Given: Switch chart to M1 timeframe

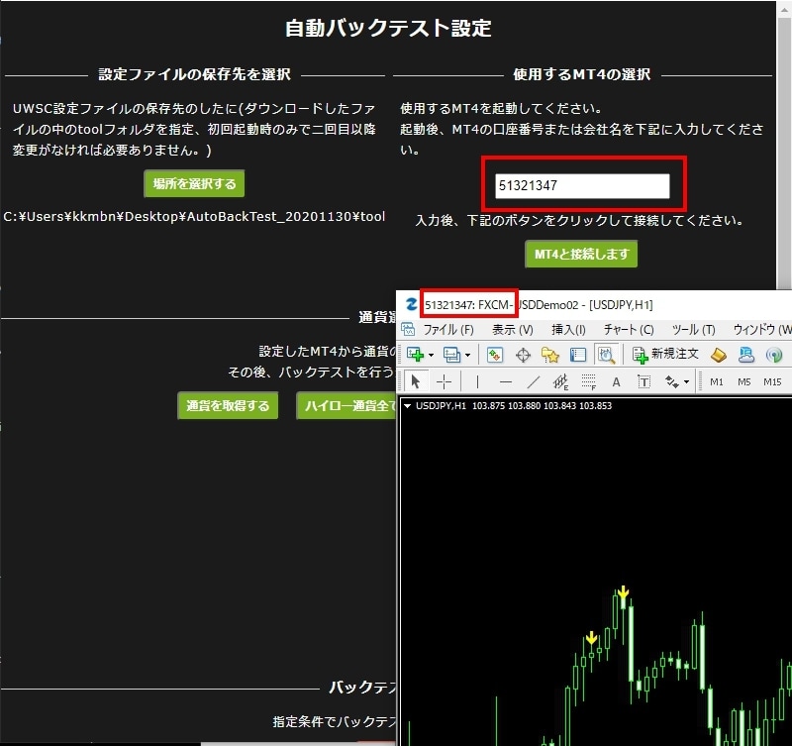Looking at the screenshot, I should 716,382.
